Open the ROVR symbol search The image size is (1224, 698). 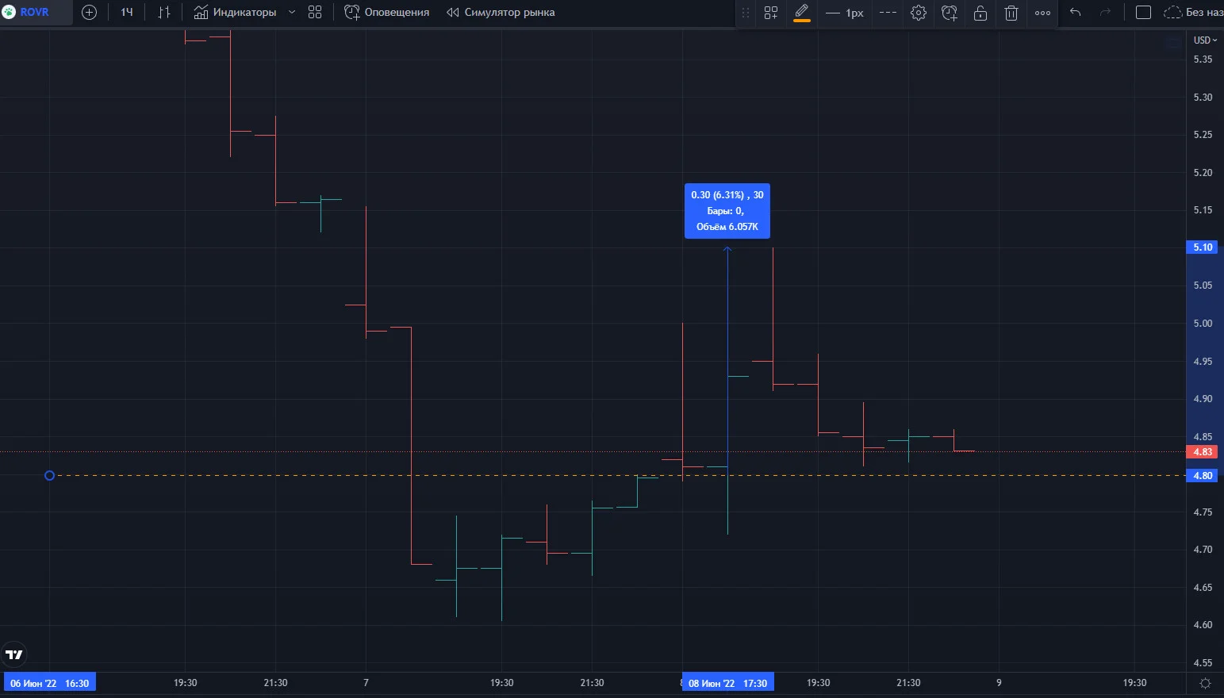36,13
